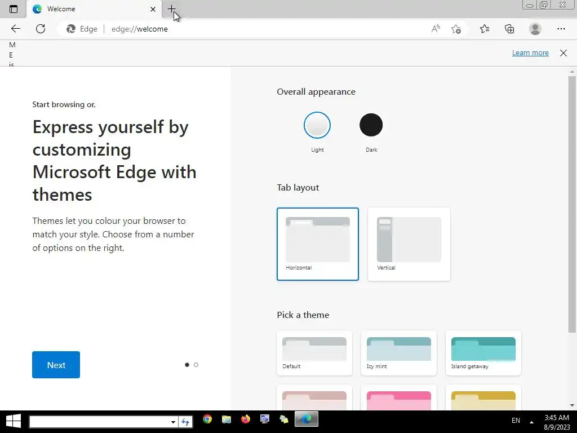Open the Favorites list icon
The image size is (577, 433).
point(484,29)
